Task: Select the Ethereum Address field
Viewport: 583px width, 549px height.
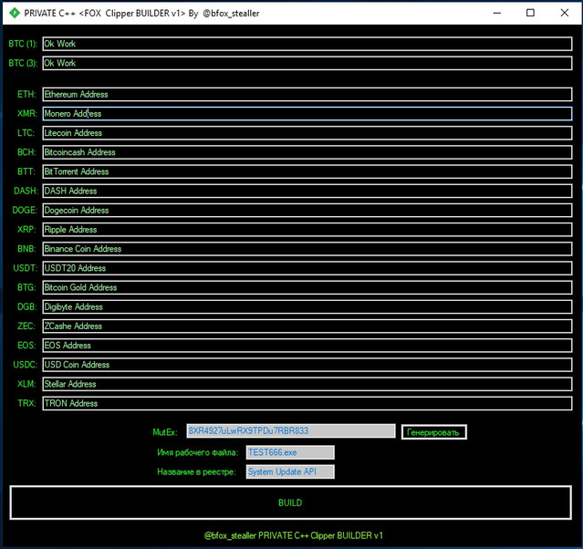Action: pos(307,95)
